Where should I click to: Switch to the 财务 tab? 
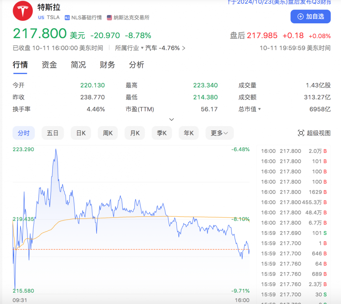(107, 65)
